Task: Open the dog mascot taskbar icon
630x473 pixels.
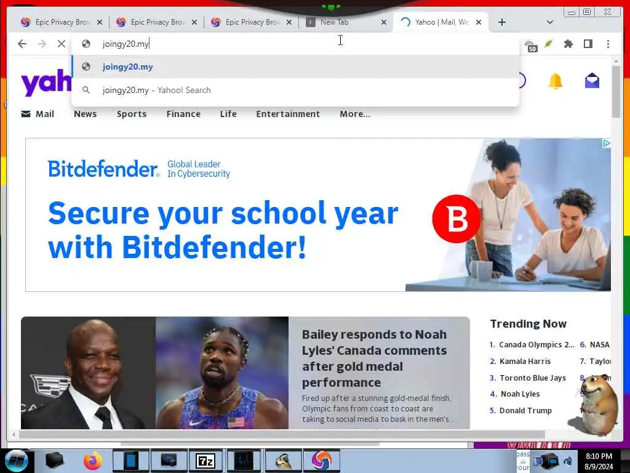Action: pyautogui.click(x=283, y=461)
